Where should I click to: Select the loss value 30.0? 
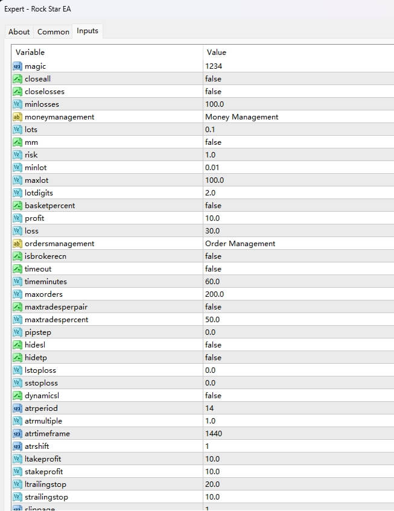212,231
